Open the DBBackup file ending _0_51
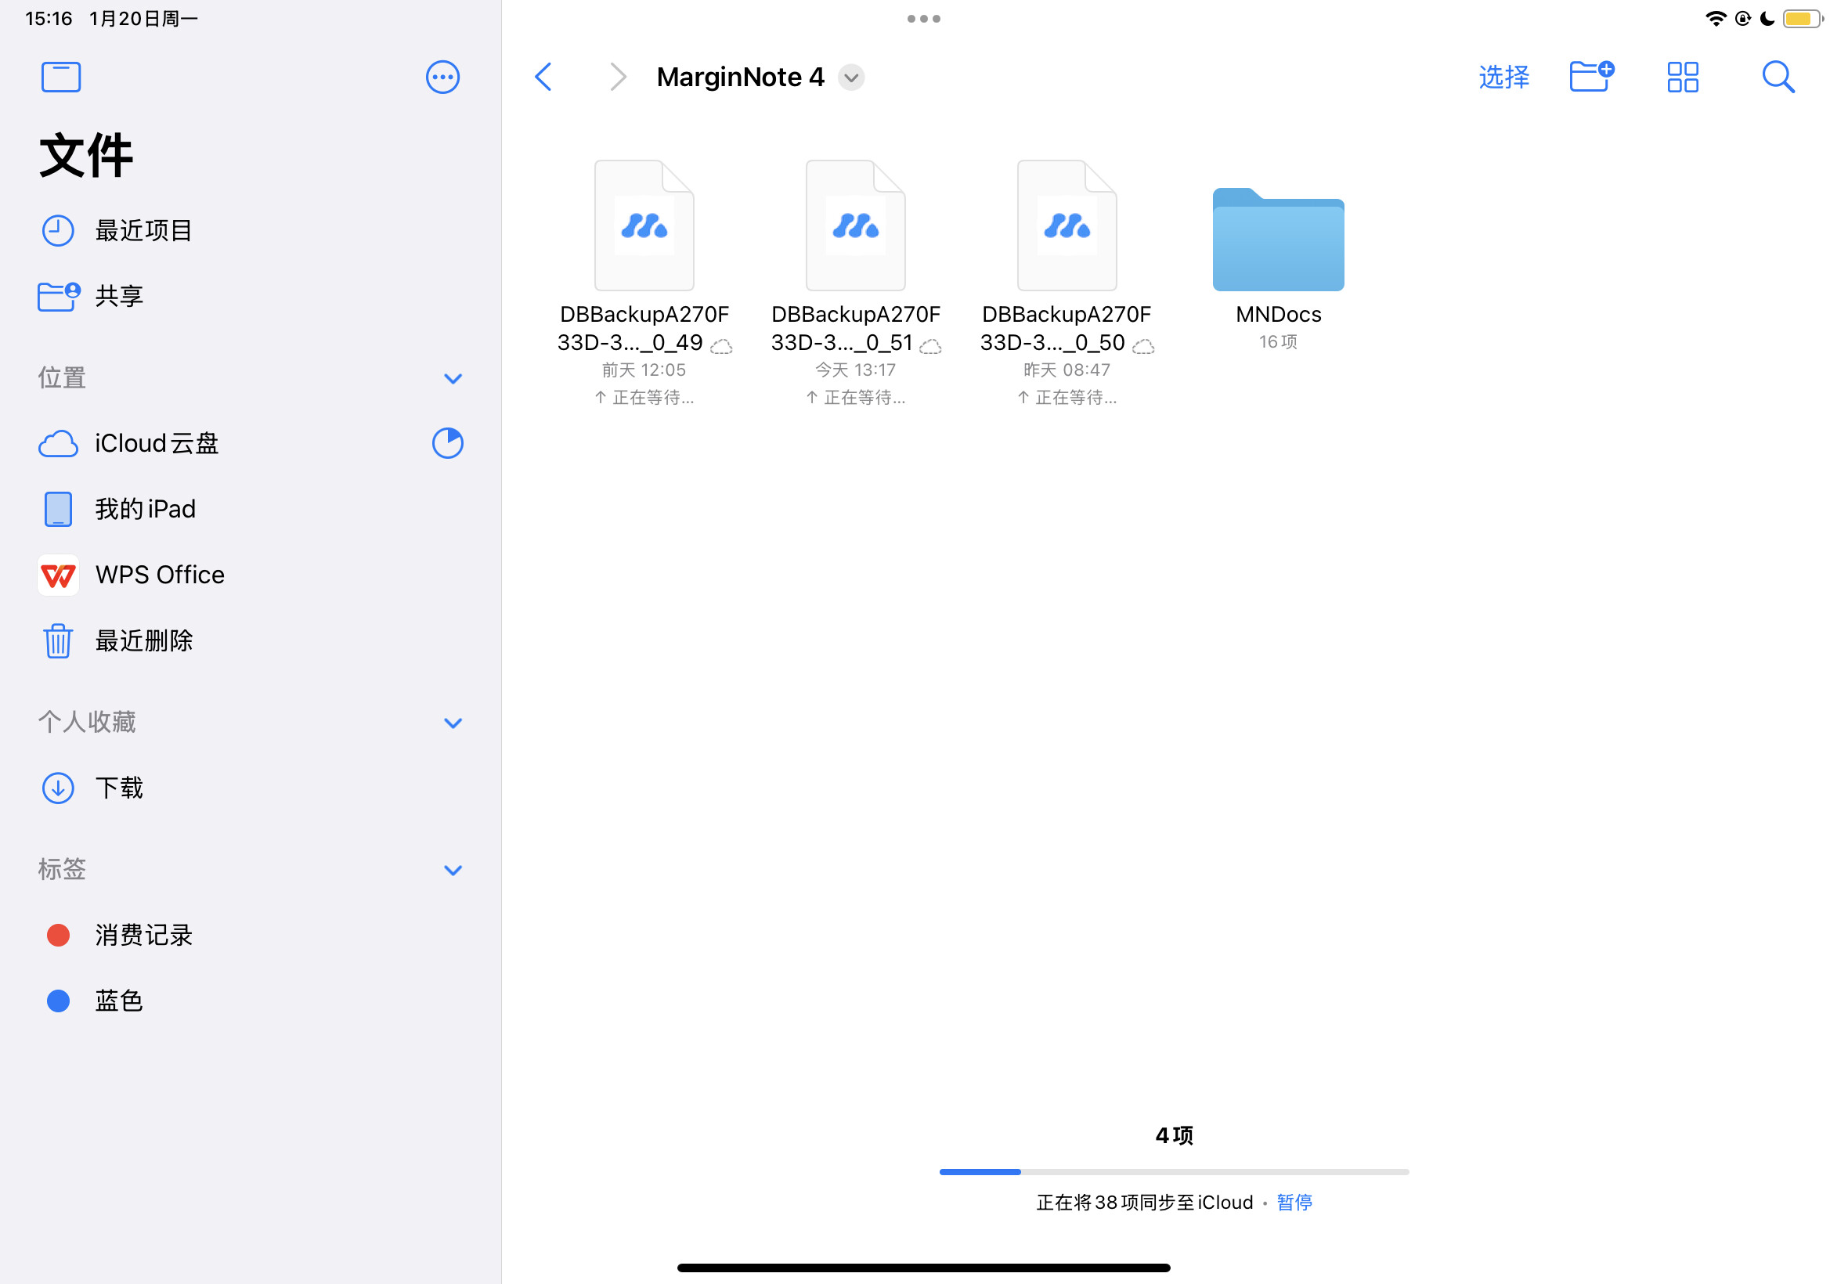 (x=856, y=226)
